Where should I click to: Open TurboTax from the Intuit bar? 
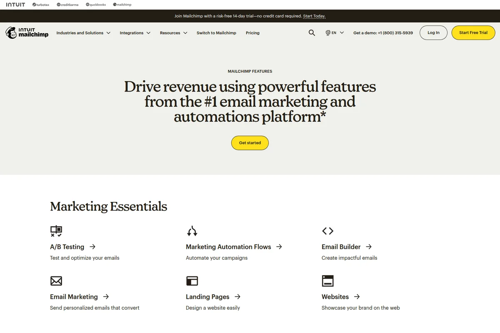40,5
